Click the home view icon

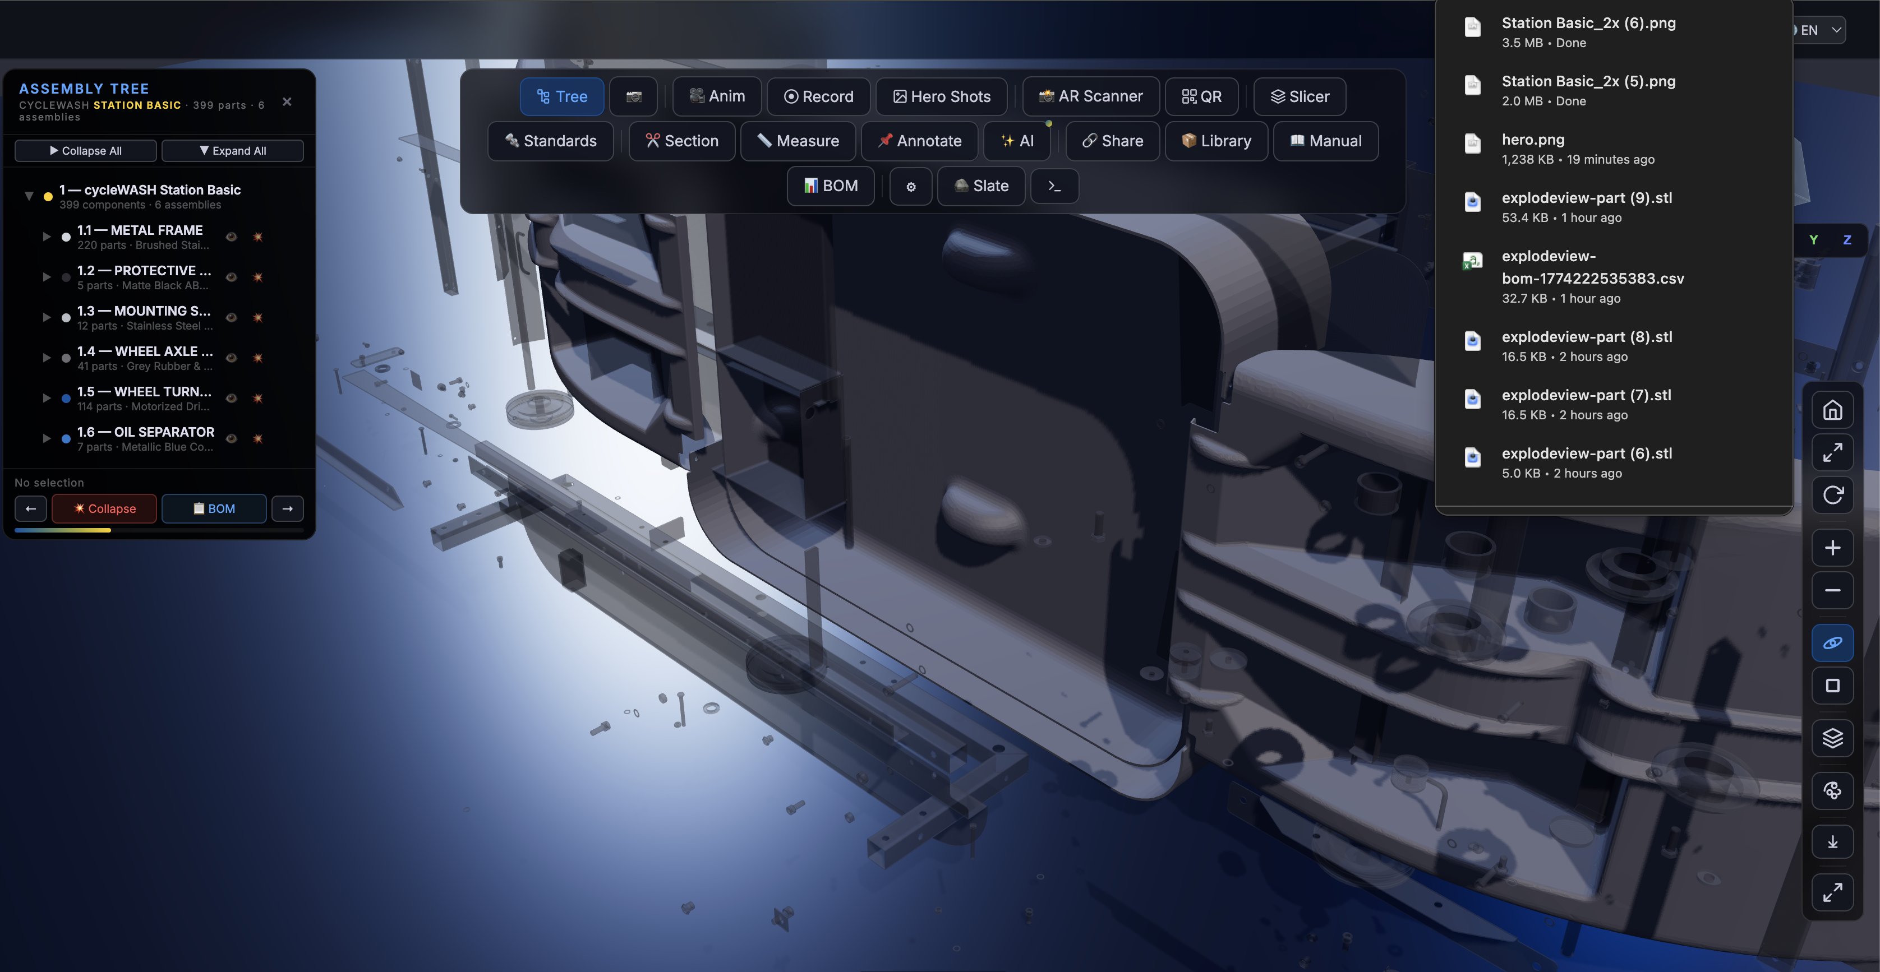1832,410
